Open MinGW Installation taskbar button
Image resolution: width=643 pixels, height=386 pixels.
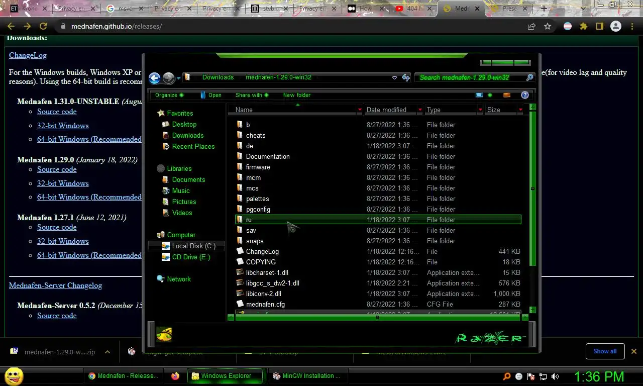point(307,375)
